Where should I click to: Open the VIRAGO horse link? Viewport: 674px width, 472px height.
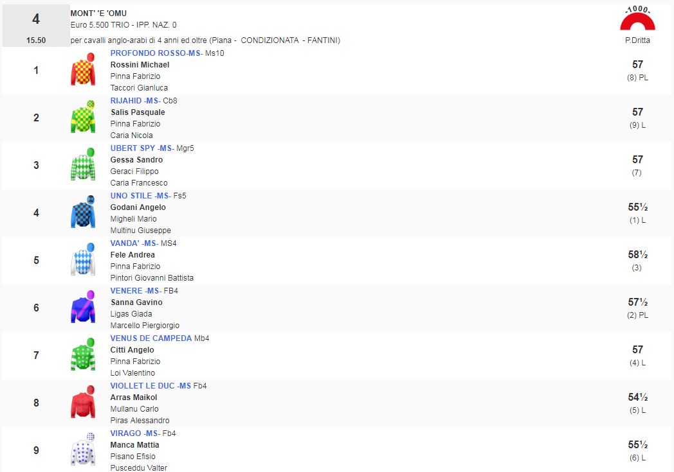[x=134, y=433]
